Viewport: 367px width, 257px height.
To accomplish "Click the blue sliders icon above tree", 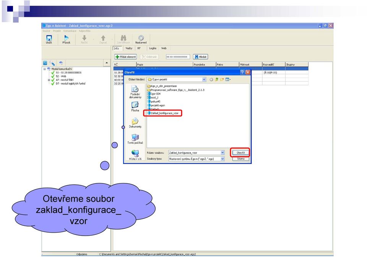I will tap(45, 63).
